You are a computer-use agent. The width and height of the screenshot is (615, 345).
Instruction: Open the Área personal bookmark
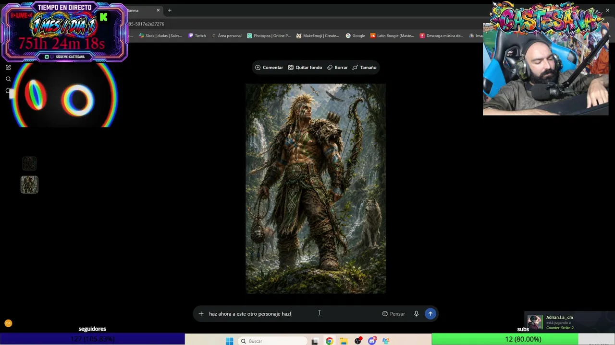pos(226,35)
